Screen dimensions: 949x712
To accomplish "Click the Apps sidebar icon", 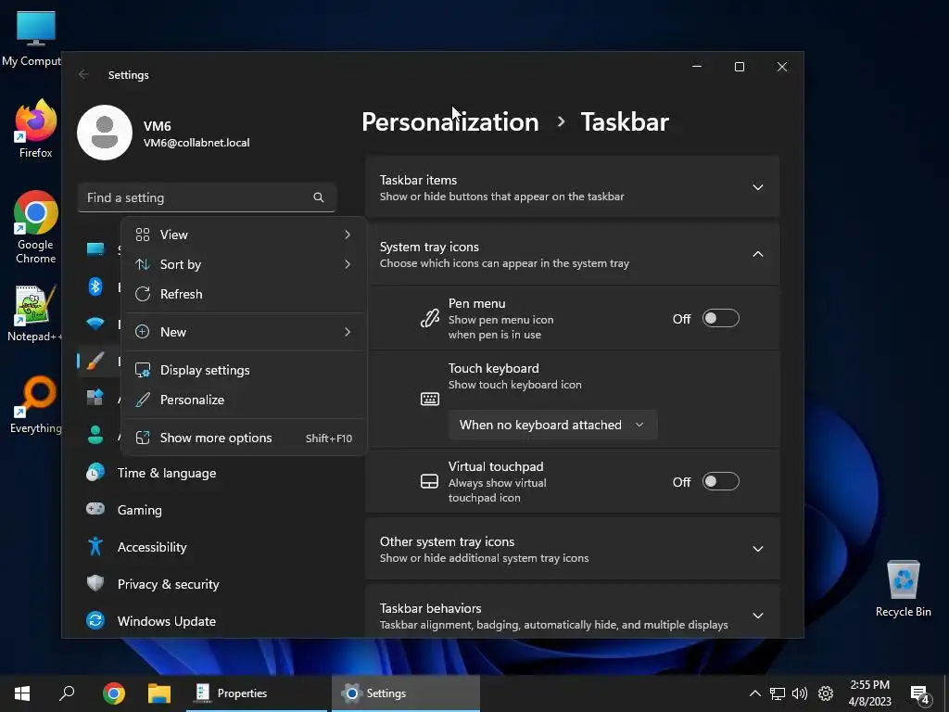I will [x=95, y=398].
